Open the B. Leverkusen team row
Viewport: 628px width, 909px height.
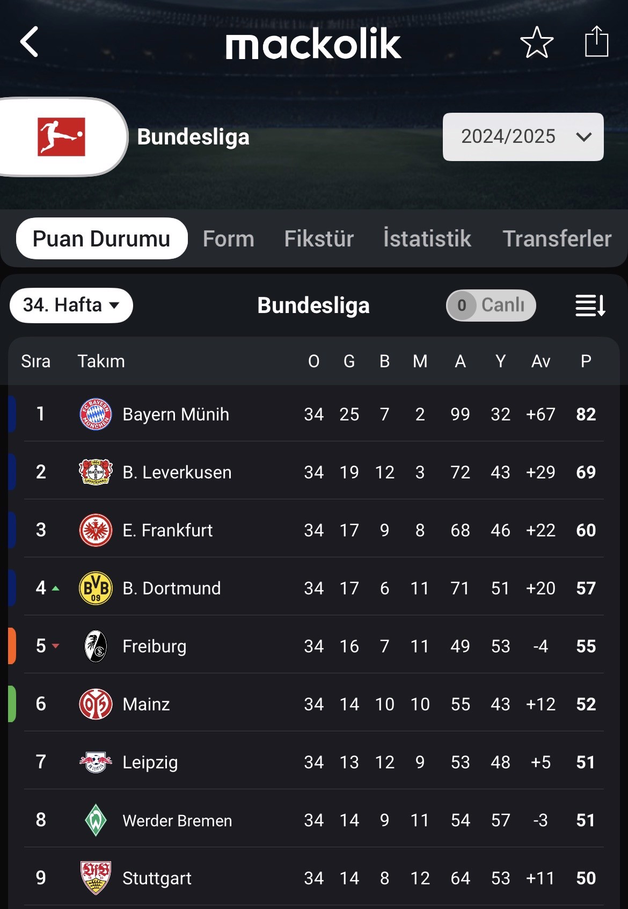pyautogui.click(x=314, y=472)
